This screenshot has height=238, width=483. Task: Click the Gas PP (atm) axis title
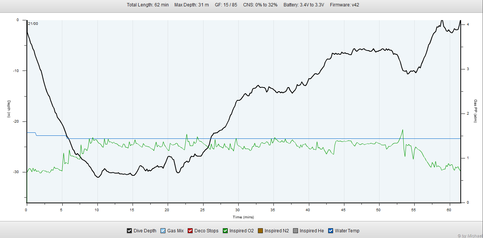click(475, 111)
